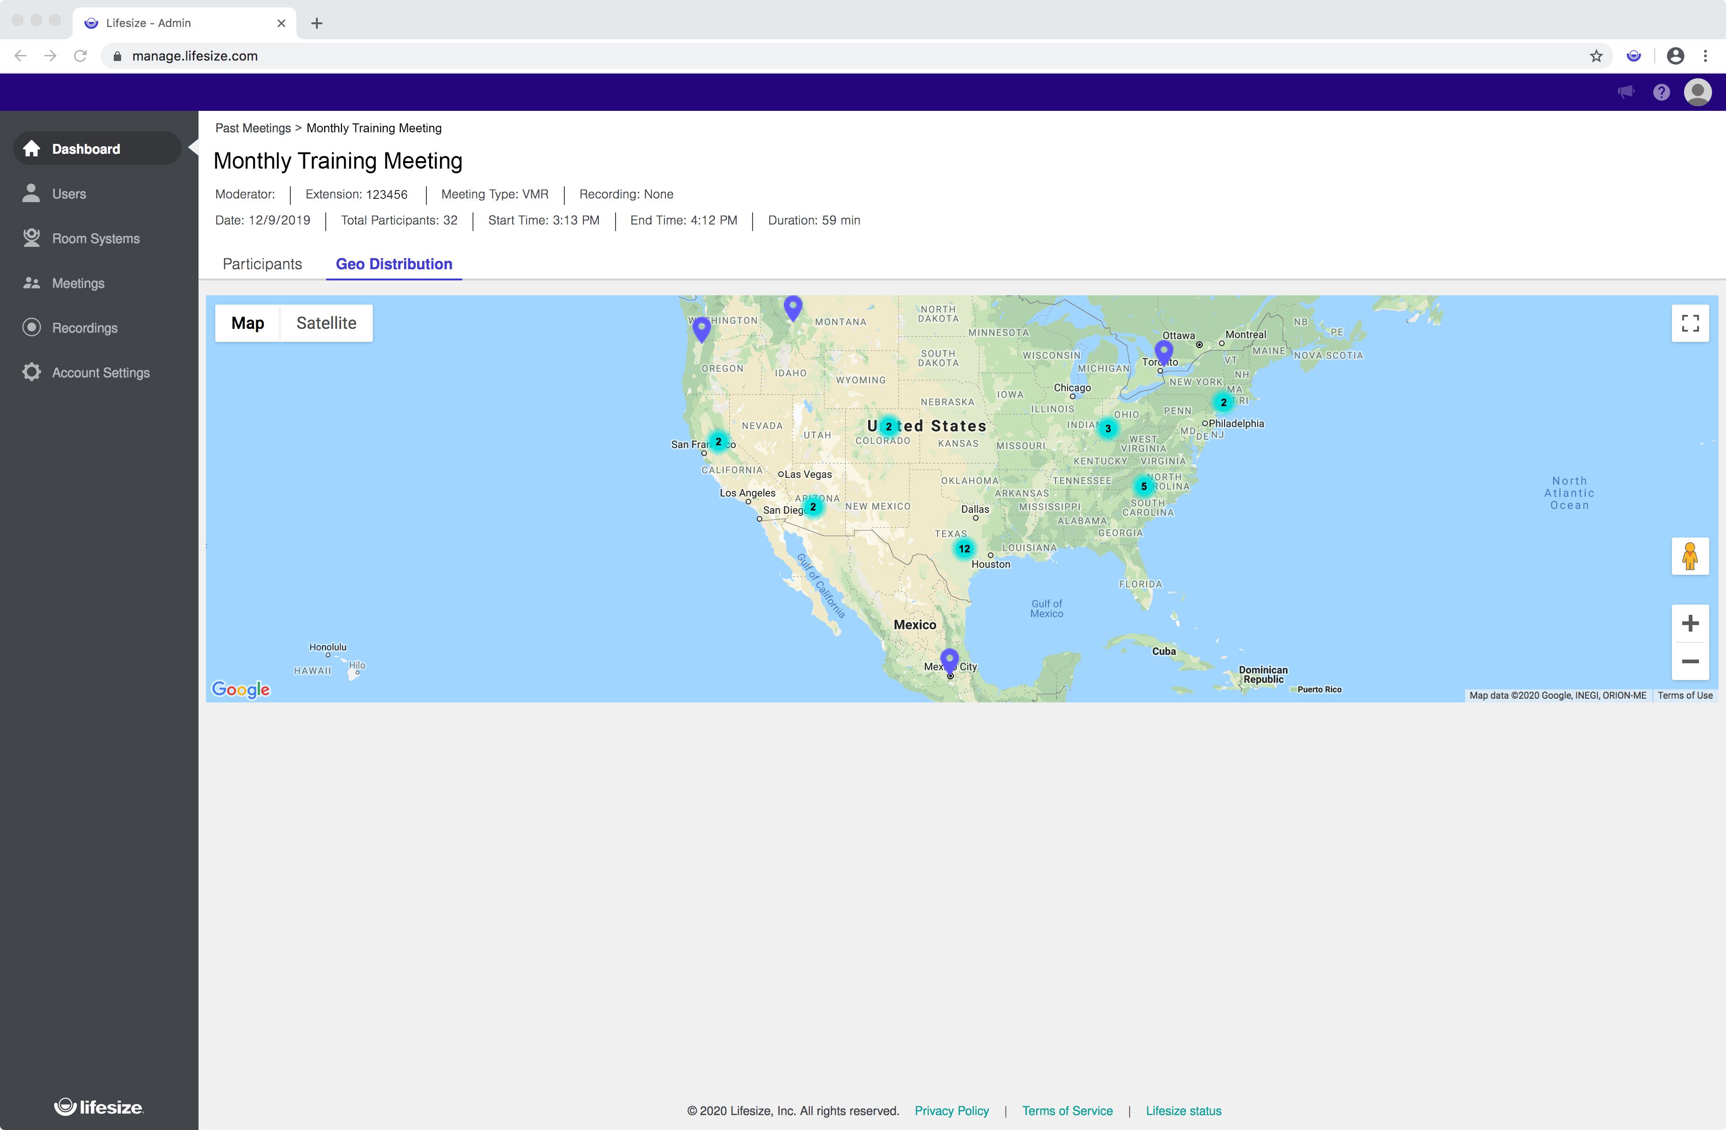This screenshot has height=1130, width=1726.
Task: Go to Room Systems in sidebar
Action: click(96, 238)
